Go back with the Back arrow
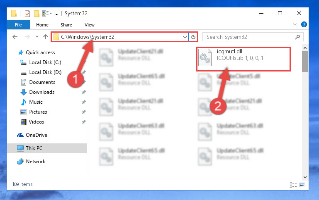Image resolution: width=319 pixels, height=200 pixels. [15, 37]
